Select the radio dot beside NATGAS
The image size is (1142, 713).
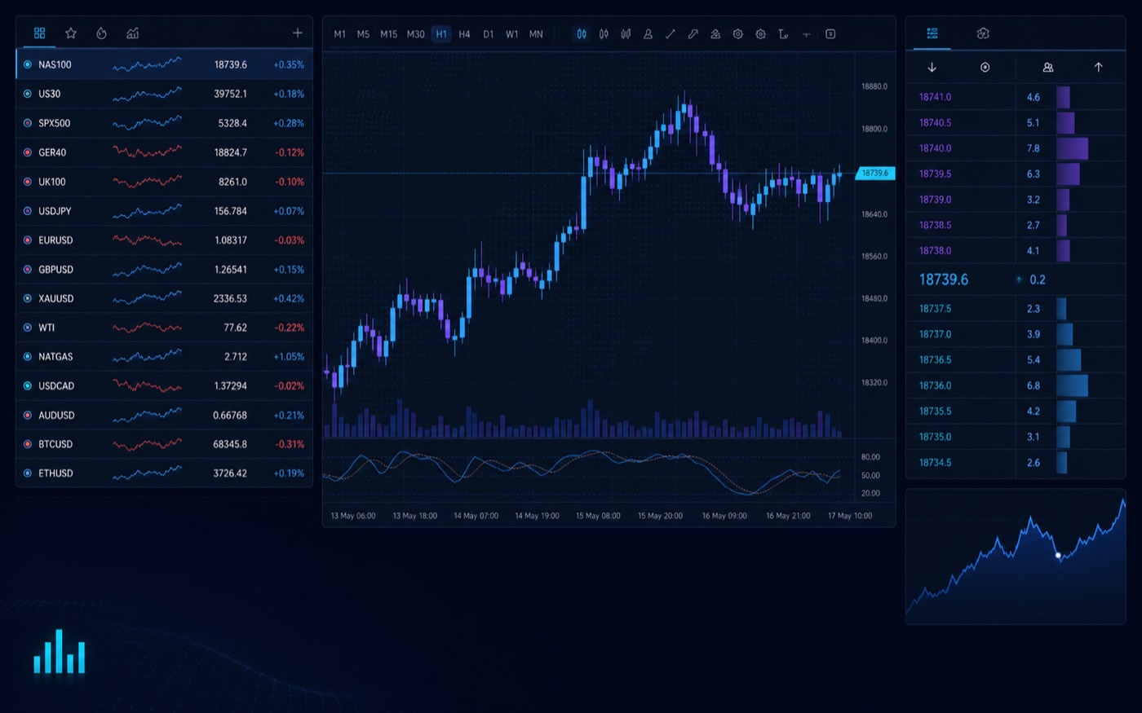pyautogui.click(x=28, y=357)
